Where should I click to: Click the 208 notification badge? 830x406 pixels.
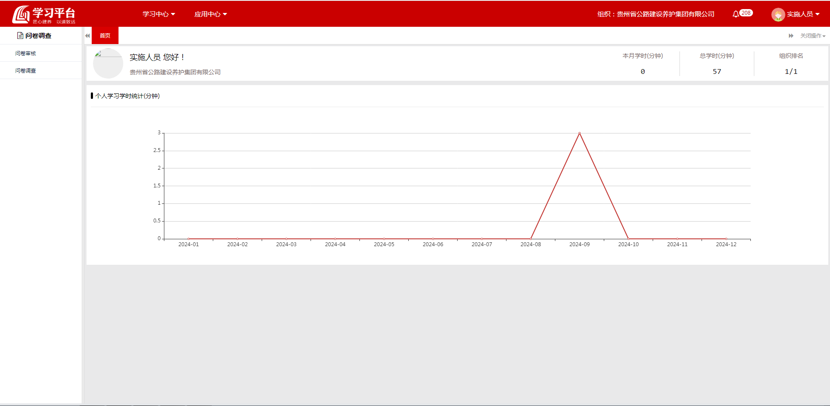(x=746, y=13)
